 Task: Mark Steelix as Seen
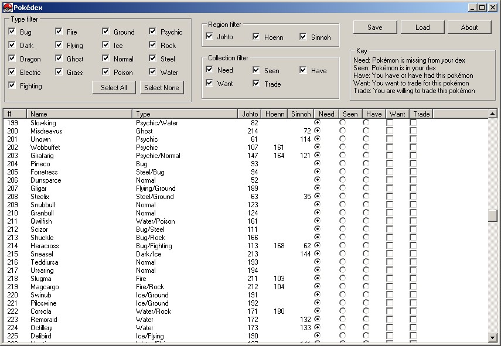(342, 196)
